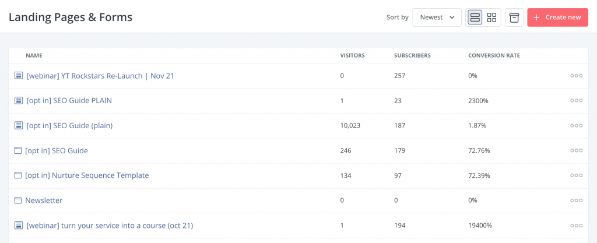Click the Conversion Rate column header

[x=494, y=55]
